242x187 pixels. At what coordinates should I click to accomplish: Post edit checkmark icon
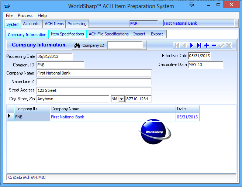[x=221, y=45]
